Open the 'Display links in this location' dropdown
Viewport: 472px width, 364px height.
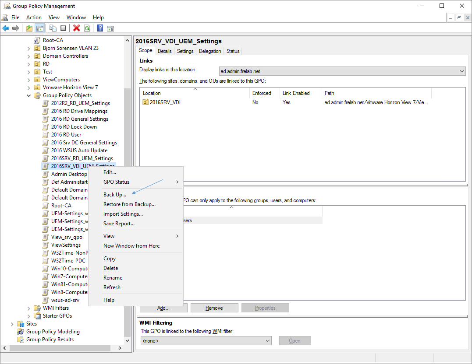click(342, 71)
